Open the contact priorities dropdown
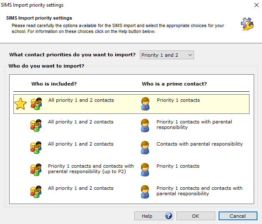 [x=167, y=55]
